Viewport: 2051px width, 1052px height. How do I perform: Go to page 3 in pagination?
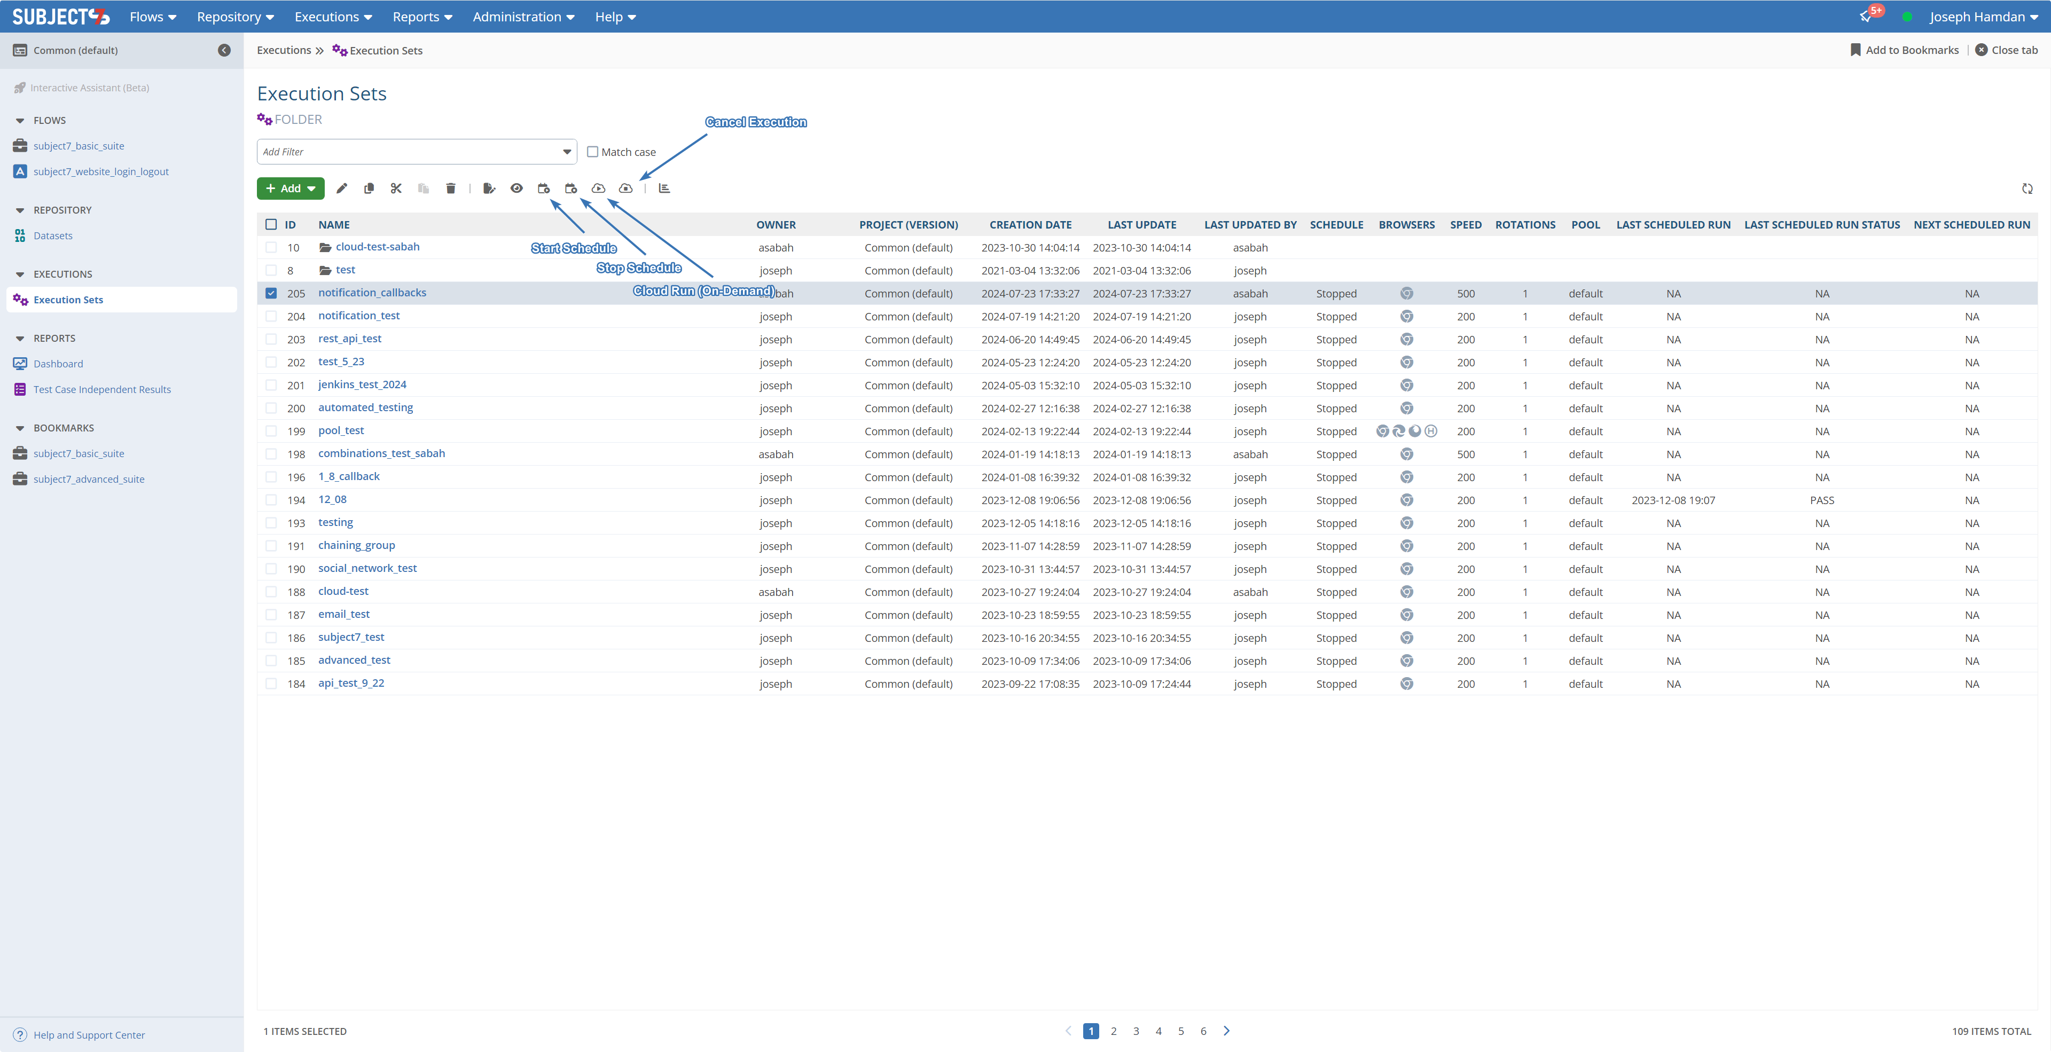[x=1136, y=1031]
